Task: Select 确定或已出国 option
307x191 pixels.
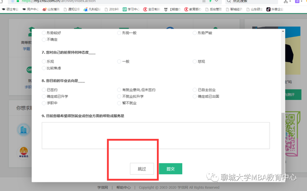Action: pyautogui.click(x=206, y=97)
